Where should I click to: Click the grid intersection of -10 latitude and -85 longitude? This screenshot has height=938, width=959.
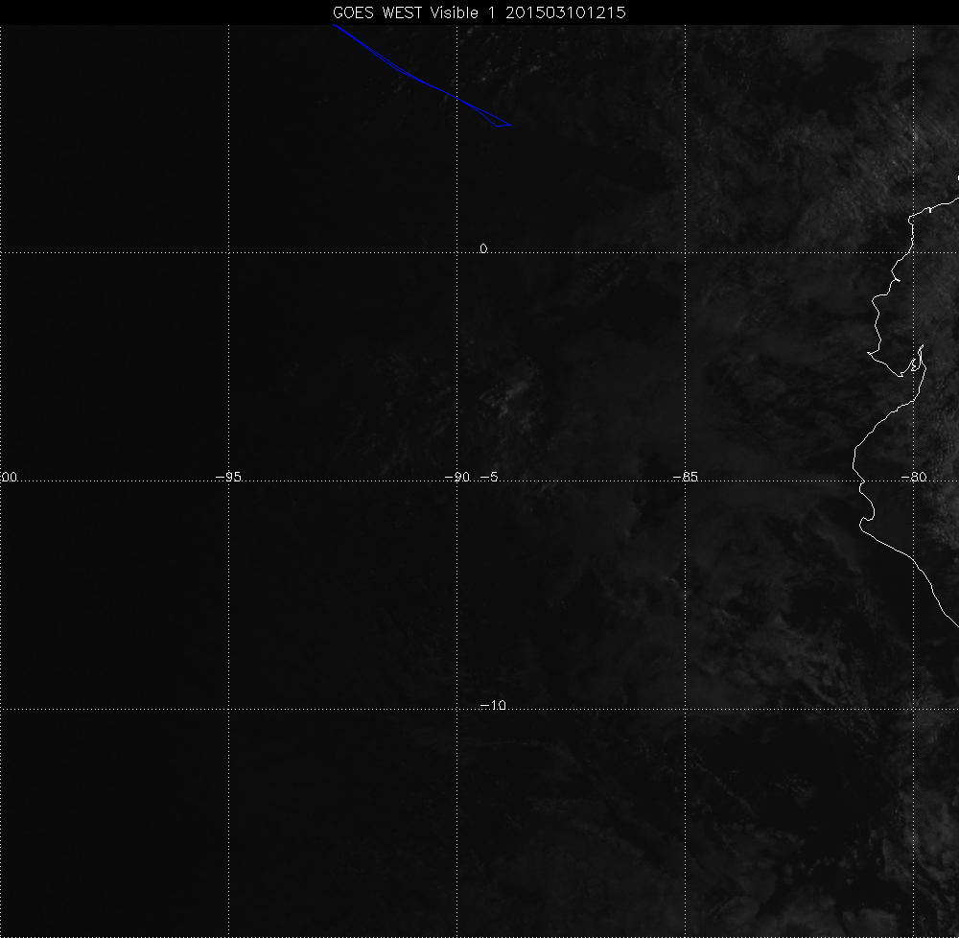click(x=686, y=710)
